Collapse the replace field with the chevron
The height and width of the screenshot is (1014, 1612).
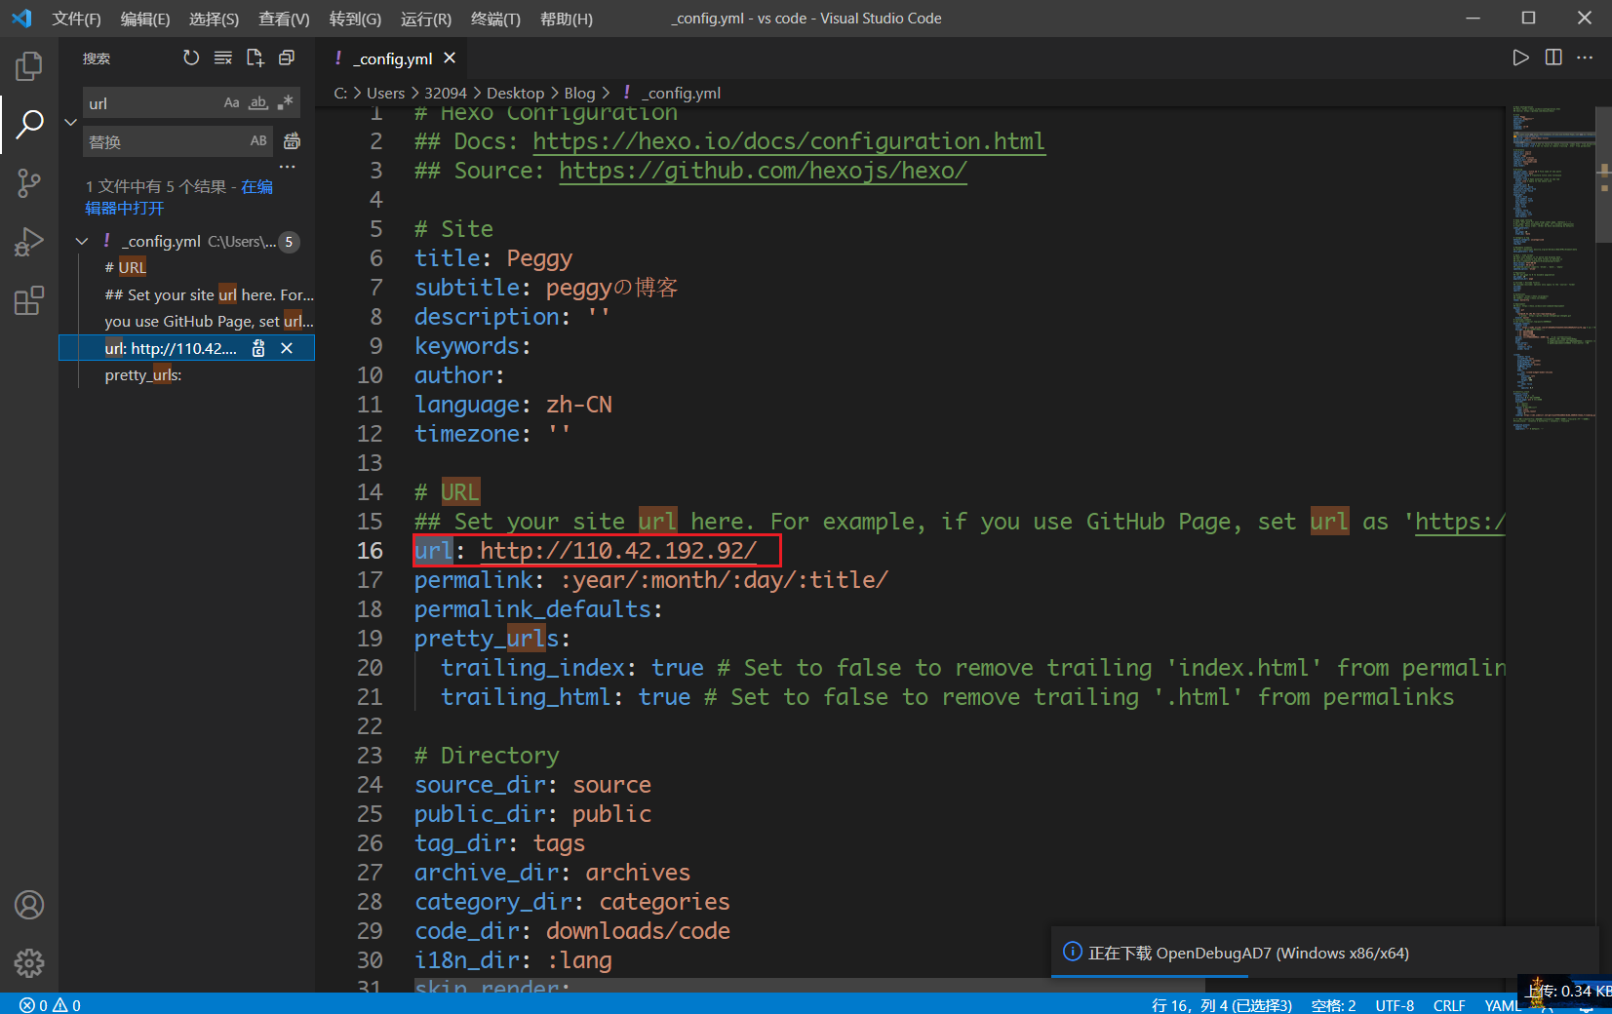[70, 122]
